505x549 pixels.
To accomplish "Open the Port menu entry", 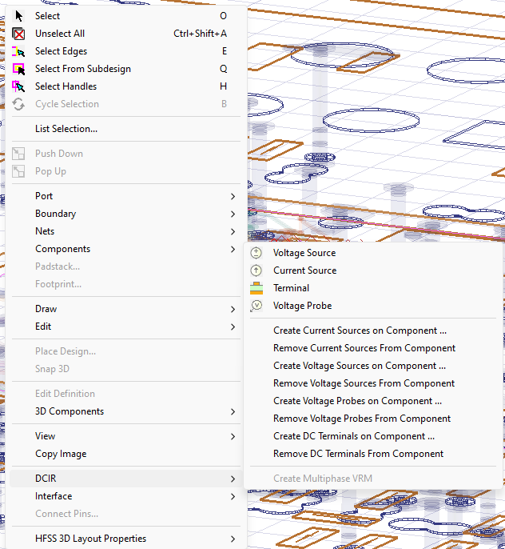I will tap(125, 196).
